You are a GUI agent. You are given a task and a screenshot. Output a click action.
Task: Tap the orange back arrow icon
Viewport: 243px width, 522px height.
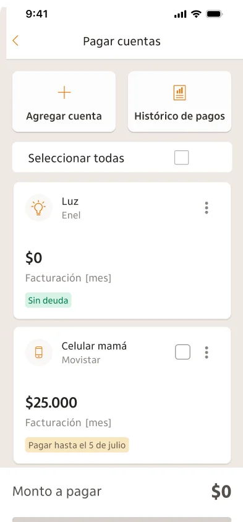15,41
